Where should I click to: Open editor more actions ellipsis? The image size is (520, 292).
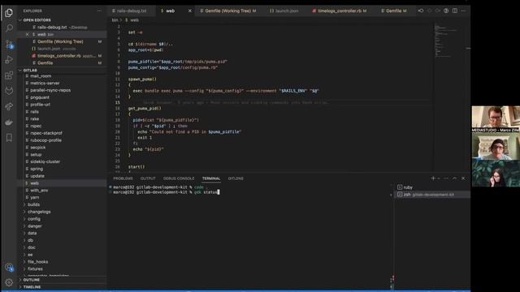463,11
